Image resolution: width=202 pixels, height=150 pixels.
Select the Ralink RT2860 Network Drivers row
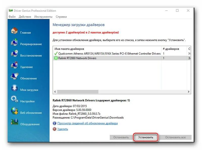click(x=122, y=58)
